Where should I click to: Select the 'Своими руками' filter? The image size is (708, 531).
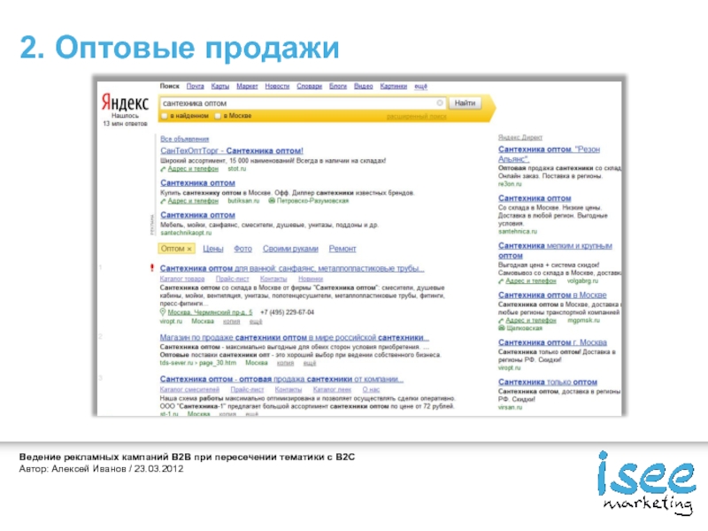click(291, 249)
